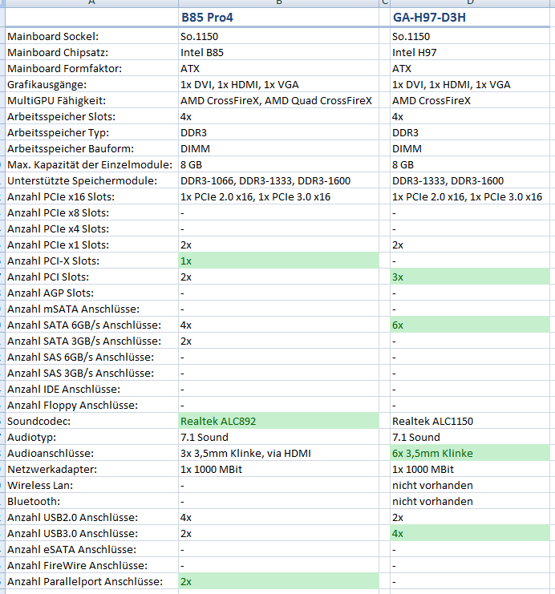Select the green '2x' Parallelport cell
The height and width of the screenshot is (594, 555).
278,581
